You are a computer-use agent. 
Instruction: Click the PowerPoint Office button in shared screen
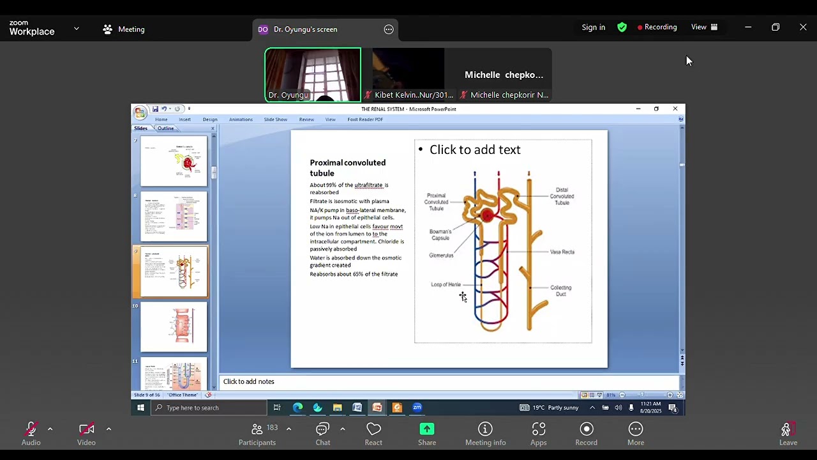140,113
